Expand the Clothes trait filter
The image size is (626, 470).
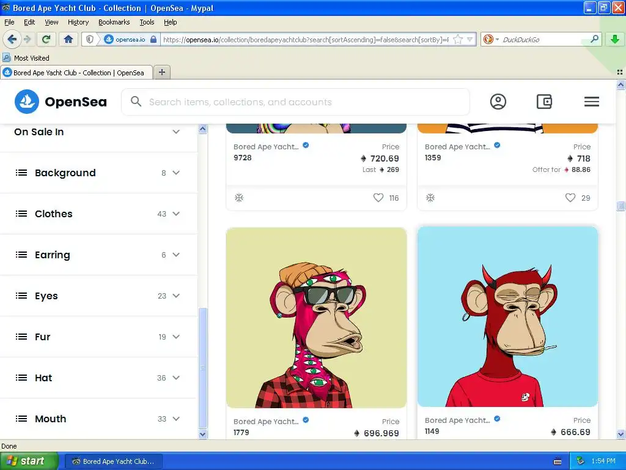coord(98,214)
